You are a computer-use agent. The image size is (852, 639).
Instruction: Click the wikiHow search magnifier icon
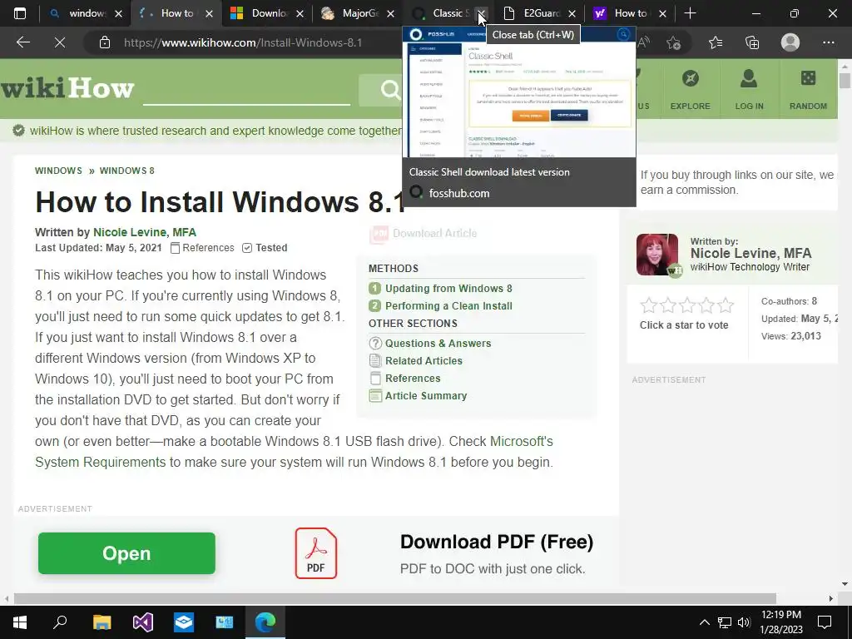(389, 89)
